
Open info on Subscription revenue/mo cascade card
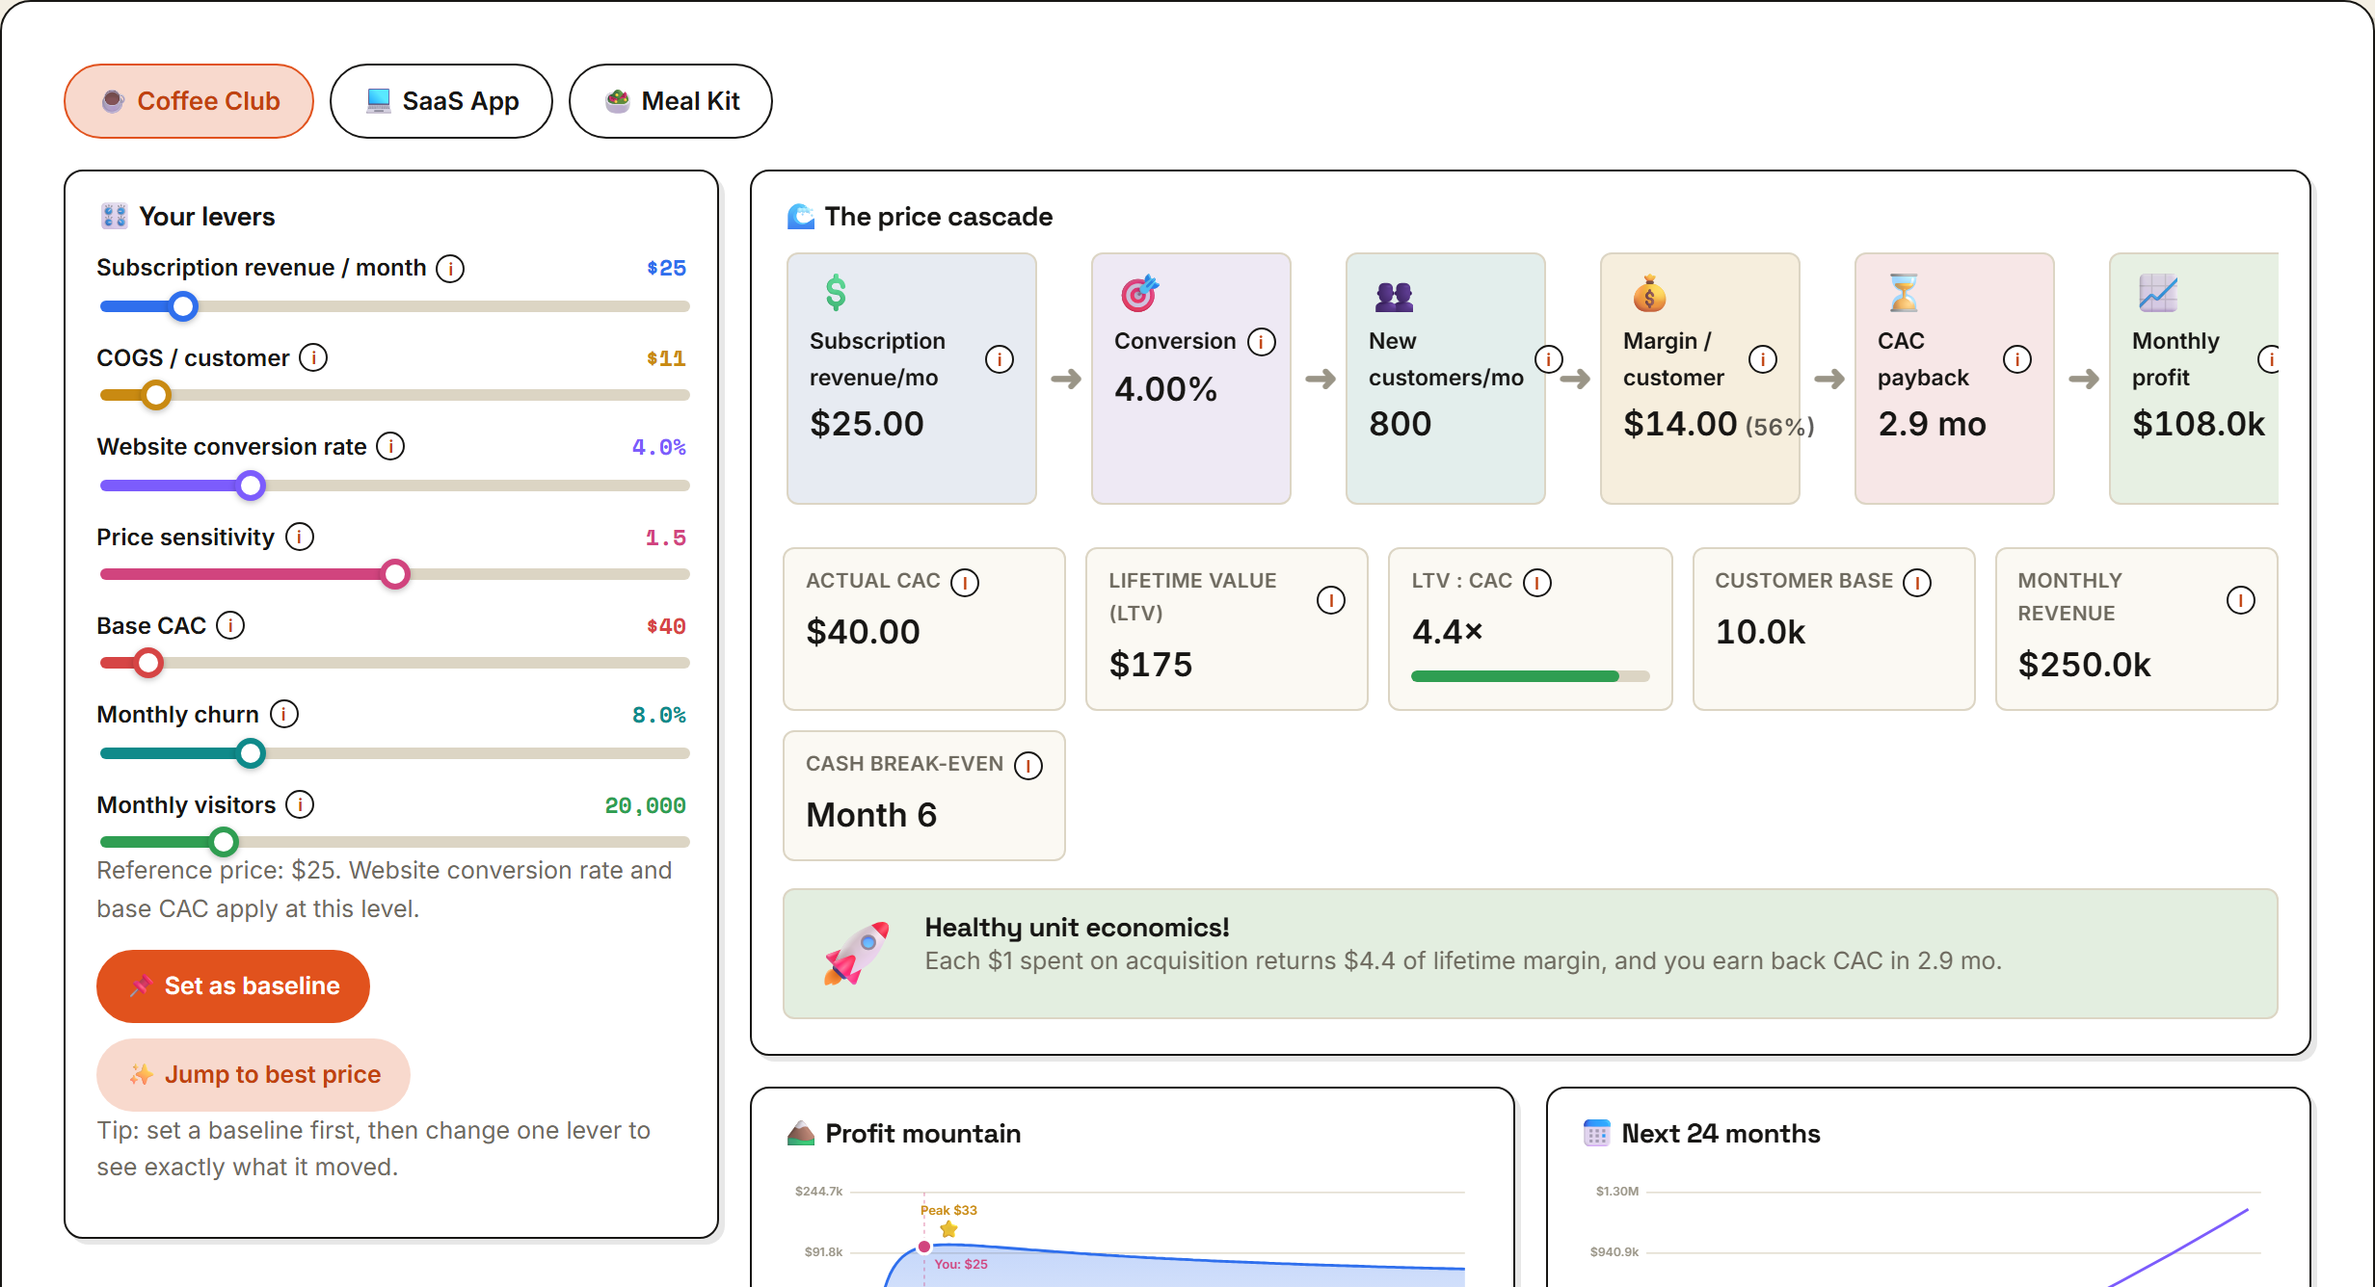[1000, 360]
